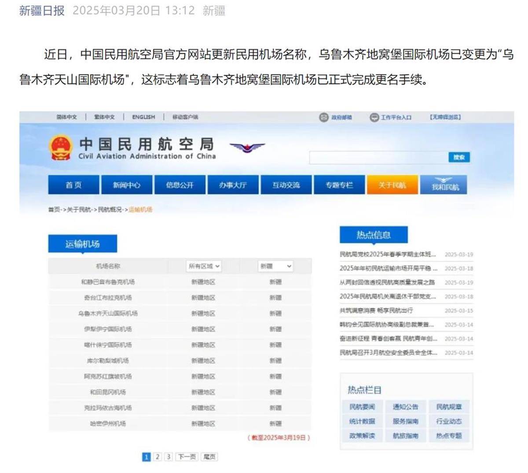Image resolution: width=528 pixels, height=473 pixels.
Task: Switch language to 繁体中文
Action: pyautogui.click(x=104, y=117)
